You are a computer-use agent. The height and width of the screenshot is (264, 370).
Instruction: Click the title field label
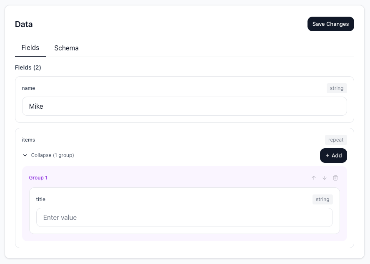tap(41, 199)
